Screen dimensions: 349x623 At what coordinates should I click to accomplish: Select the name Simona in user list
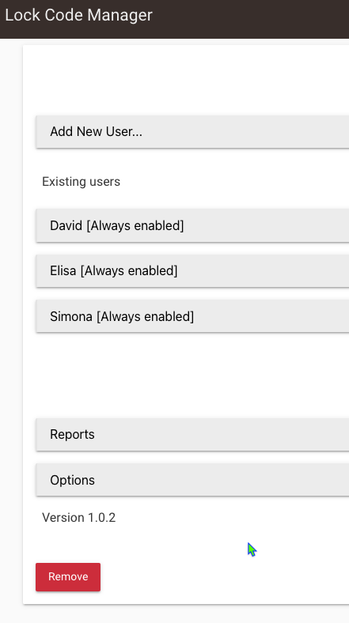(71, 317)
